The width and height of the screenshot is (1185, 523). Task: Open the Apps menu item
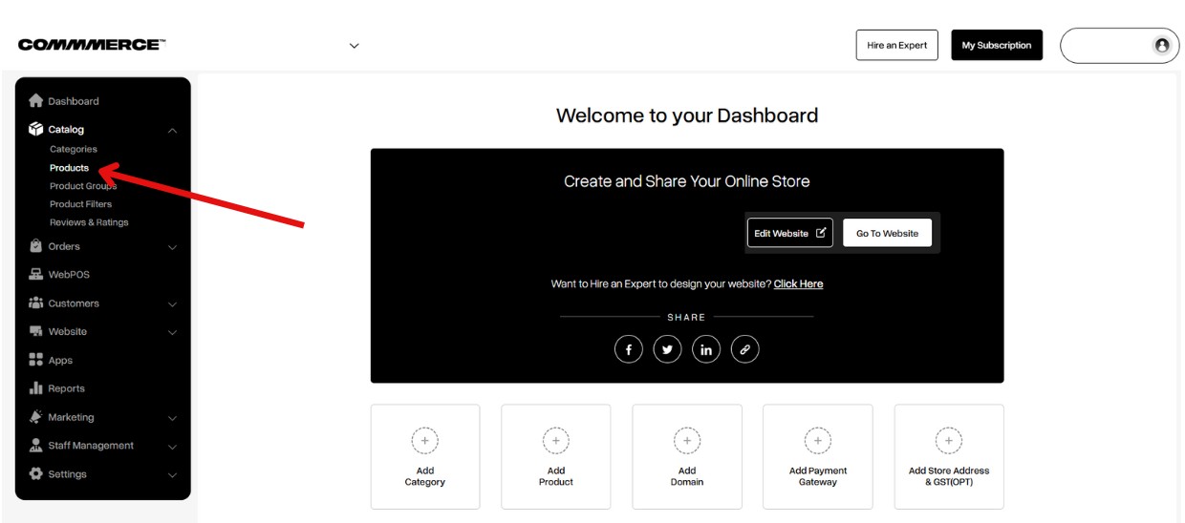pos(60,361)
